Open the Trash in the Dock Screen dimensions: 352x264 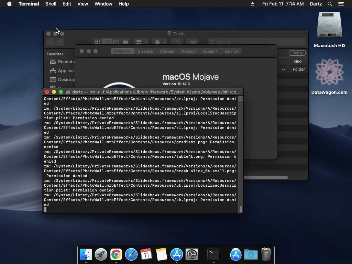tap(266, 254)
